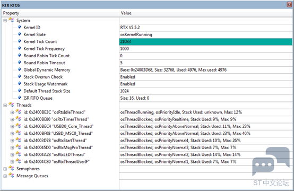
Task: Click the Round Robin Timeout value 5
Action: point(122,63)
